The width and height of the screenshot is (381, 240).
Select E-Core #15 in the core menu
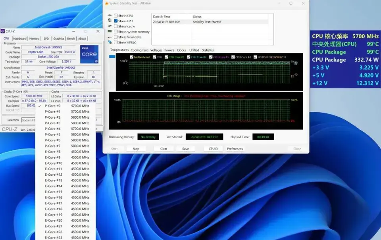65,192
